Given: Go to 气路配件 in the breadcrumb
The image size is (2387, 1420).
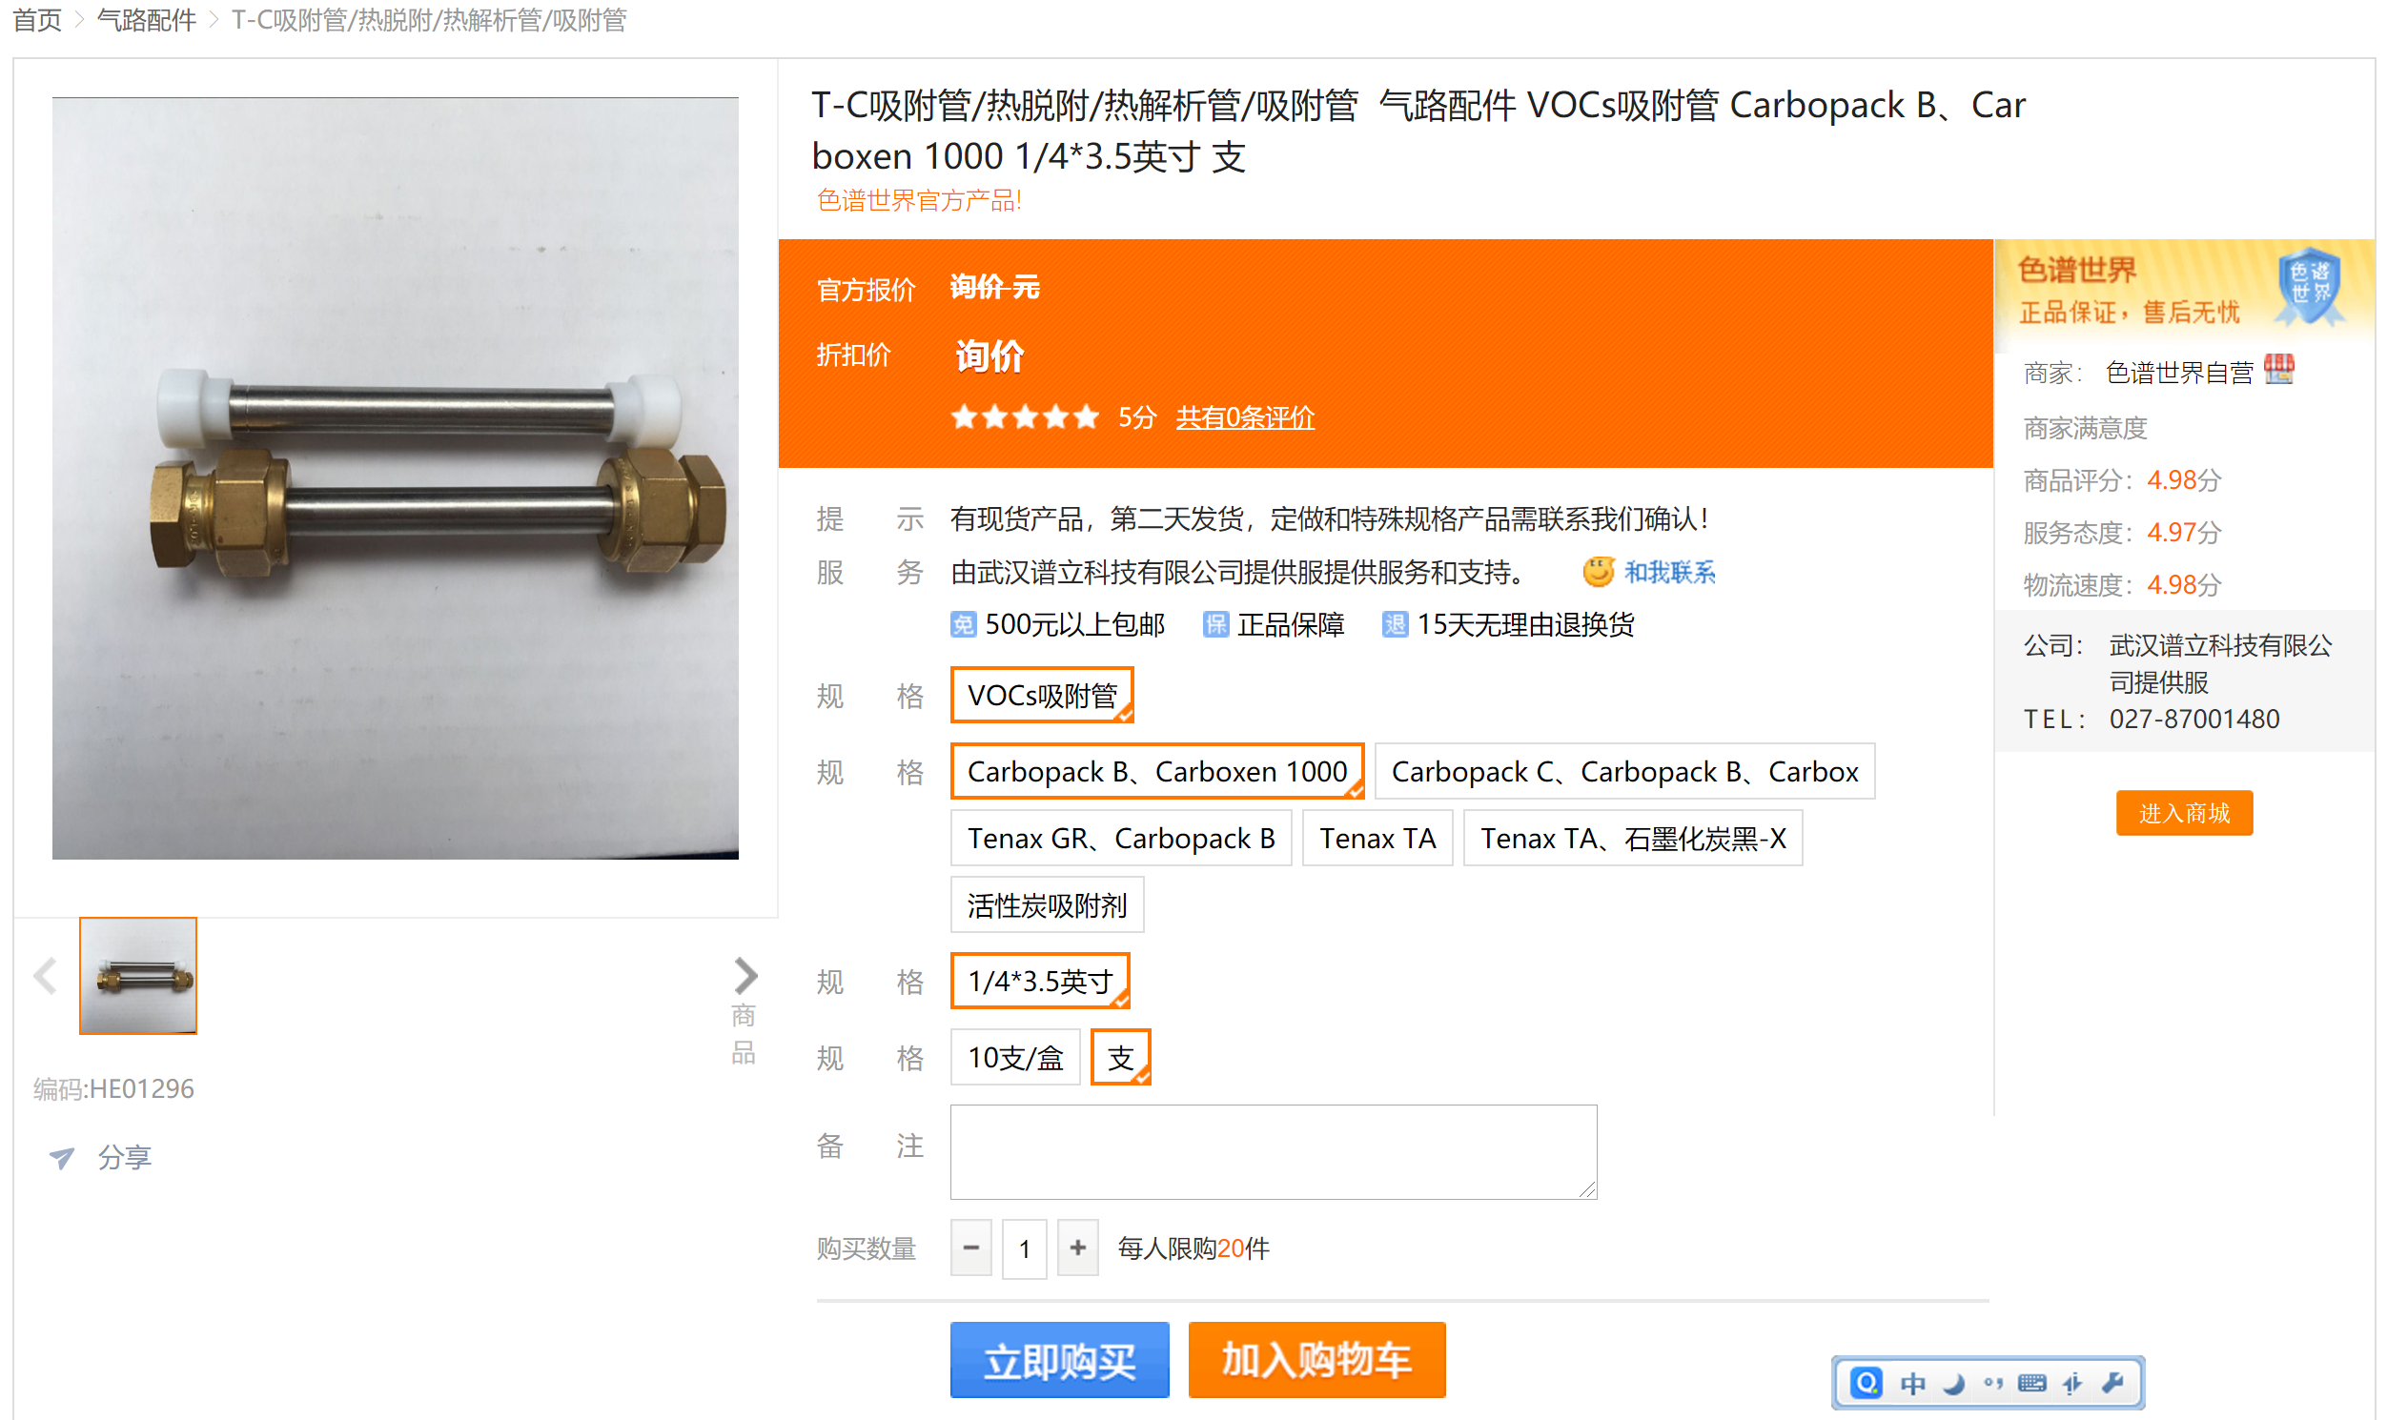Looking at the screenshot, I should click(x=147, y=19).
